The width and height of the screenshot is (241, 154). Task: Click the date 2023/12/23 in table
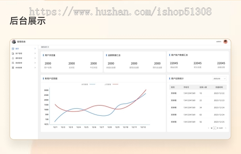(x=219, y=100)
